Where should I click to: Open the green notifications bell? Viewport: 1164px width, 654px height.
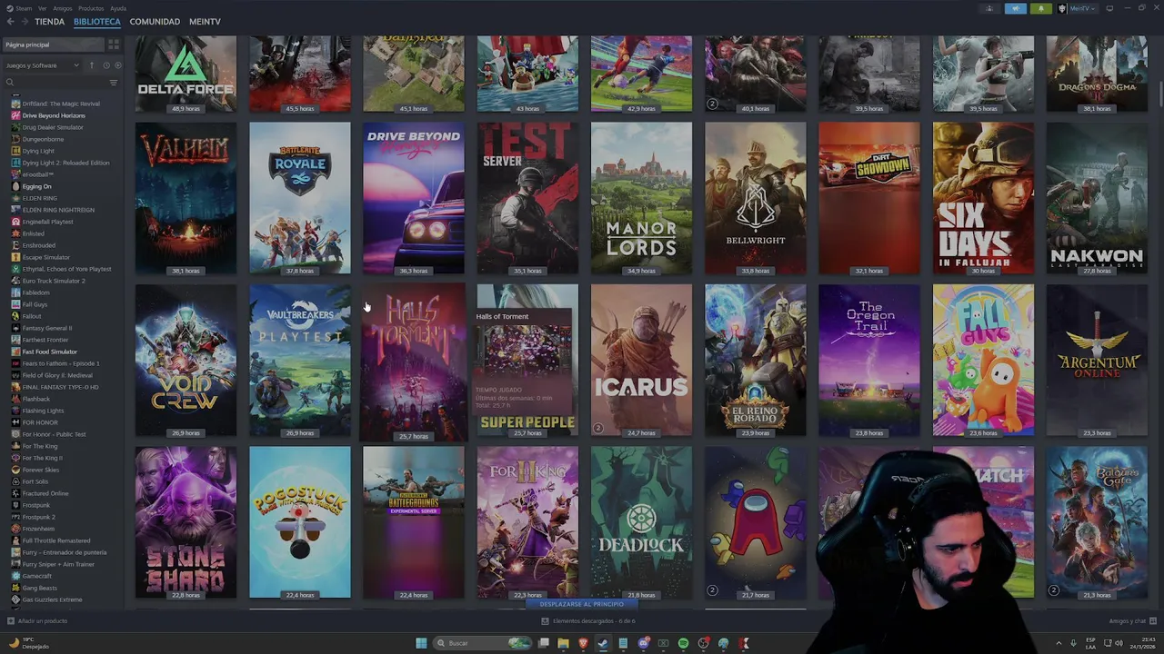1041,8
